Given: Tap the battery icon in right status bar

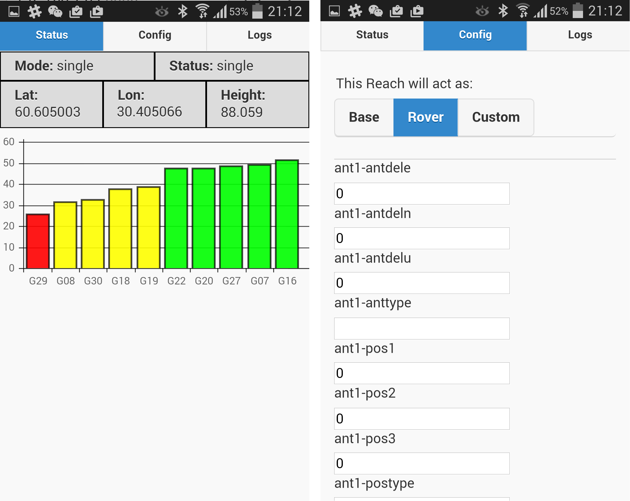Looking at the screenshot, I should pos(578,11).
